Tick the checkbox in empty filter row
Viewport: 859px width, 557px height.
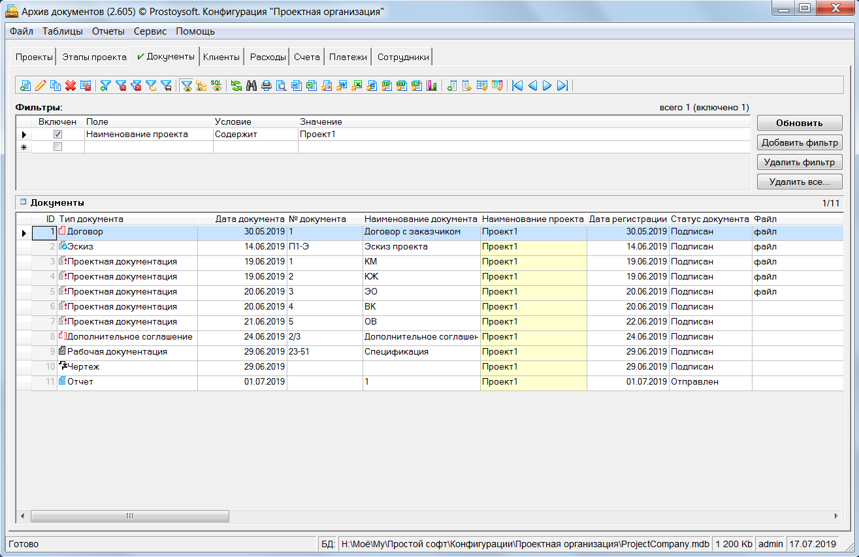[x=57, y=147]
